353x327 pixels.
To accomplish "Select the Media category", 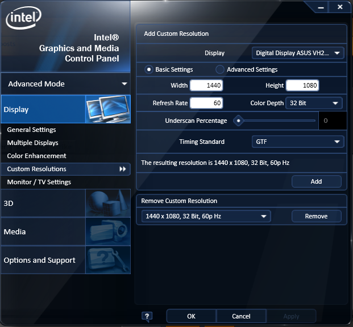I will coord(66,231).
